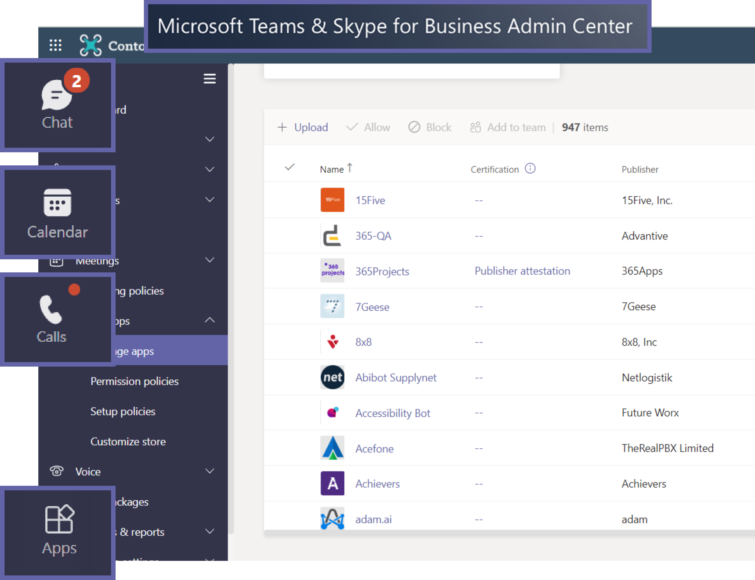The width and height of the screenshot is (755, 580).
Task: Click the 7Geese app icon
Action: tap(332, 306)
